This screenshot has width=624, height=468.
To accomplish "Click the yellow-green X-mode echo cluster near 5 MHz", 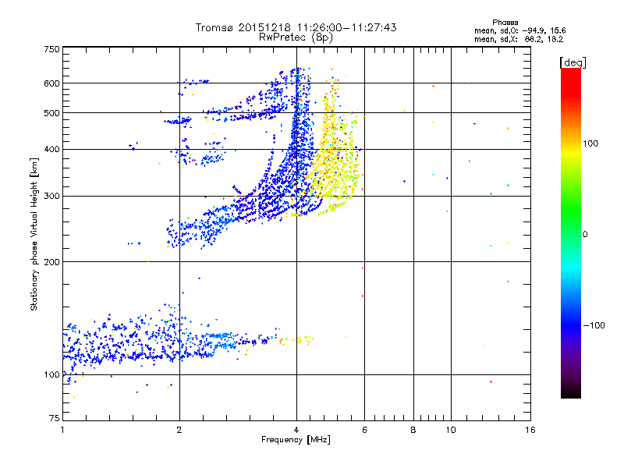I will [336, 159].
